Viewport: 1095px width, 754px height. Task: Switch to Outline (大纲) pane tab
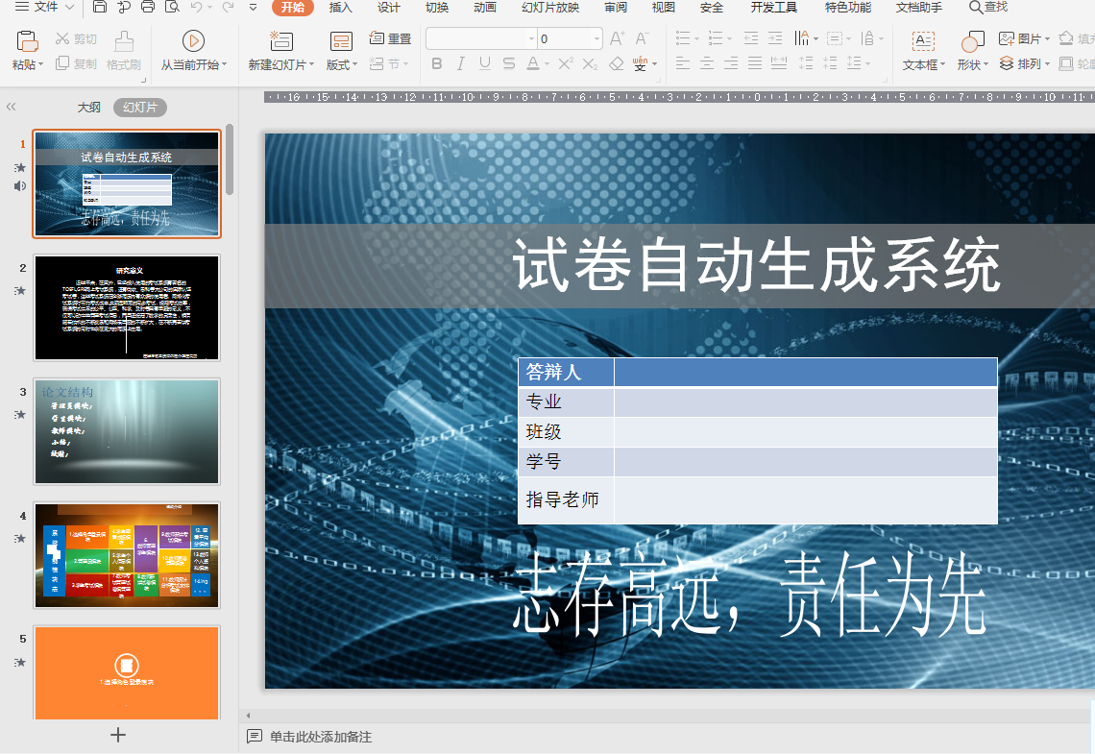click(88, 107)
